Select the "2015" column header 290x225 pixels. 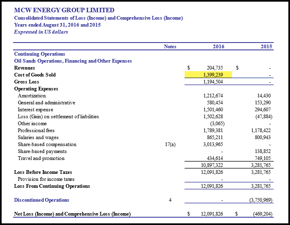pos(266,47)
